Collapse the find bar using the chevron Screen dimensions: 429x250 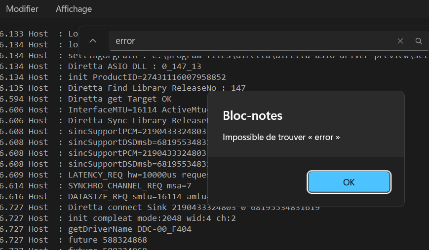(93, 41)
